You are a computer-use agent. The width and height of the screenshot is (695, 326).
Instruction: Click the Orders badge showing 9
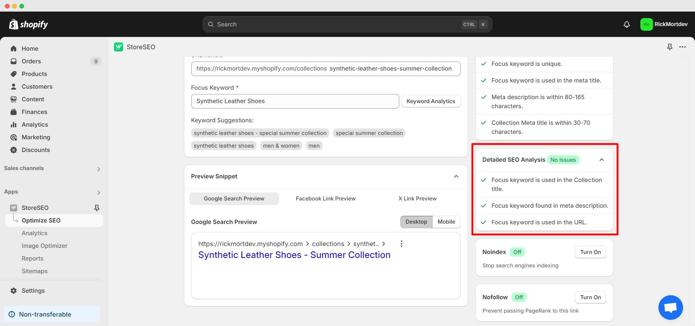(96, 61)
